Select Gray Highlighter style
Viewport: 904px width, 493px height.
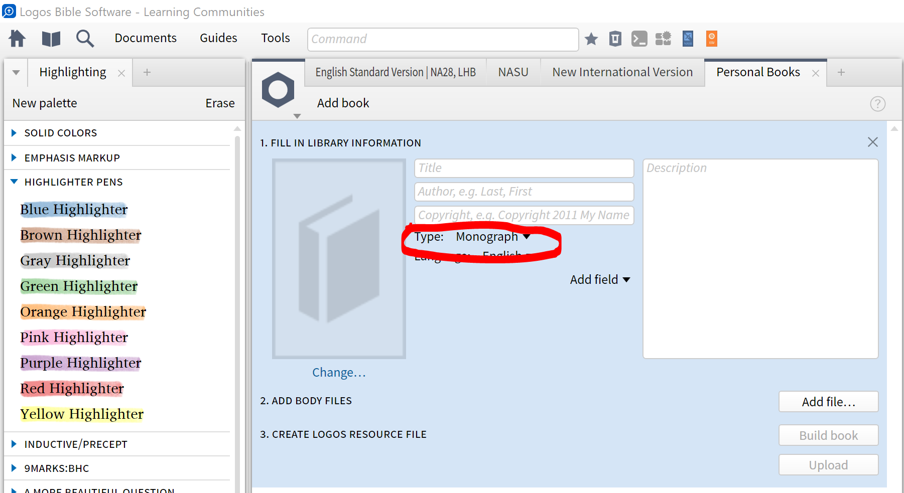click(75, 260)
